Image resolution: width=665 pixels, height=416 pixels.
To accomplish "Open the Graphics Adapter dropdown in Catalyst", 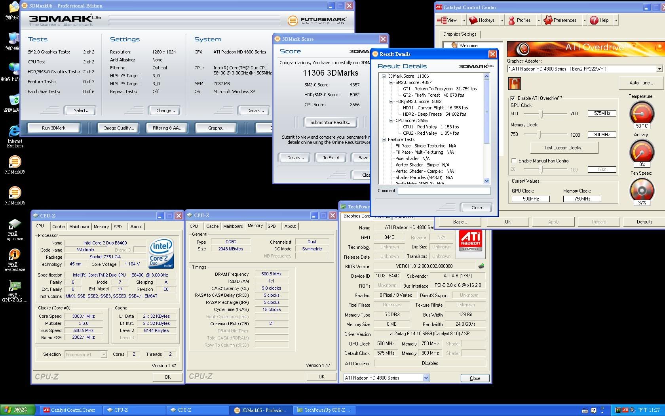I will coord(659,69).
